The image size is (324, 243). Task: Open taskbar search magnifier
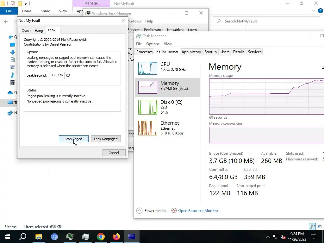pyautogui.click(x=23, y=237)
